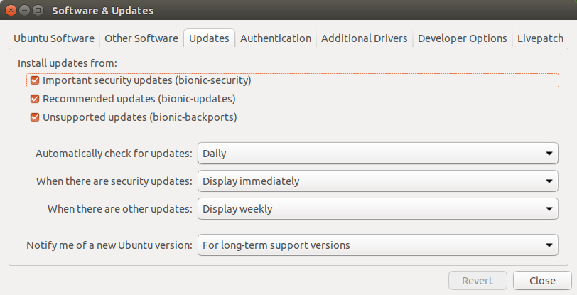Click the 'When there are security updates:' label

click(x=114, y=181)
